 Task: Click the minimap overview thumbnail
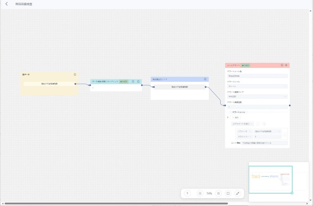point(270,179)
